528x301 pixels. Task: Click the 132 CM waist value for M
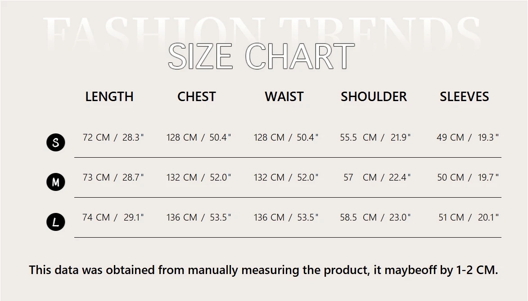click(x=286, y=177)
